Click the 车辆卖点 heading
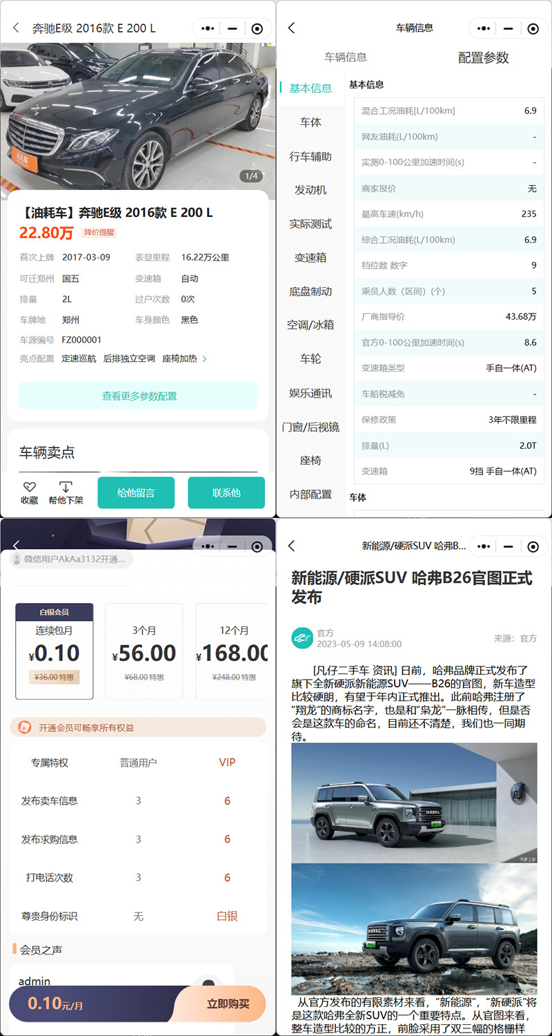 pyautogui.click(x=47, y=452)
